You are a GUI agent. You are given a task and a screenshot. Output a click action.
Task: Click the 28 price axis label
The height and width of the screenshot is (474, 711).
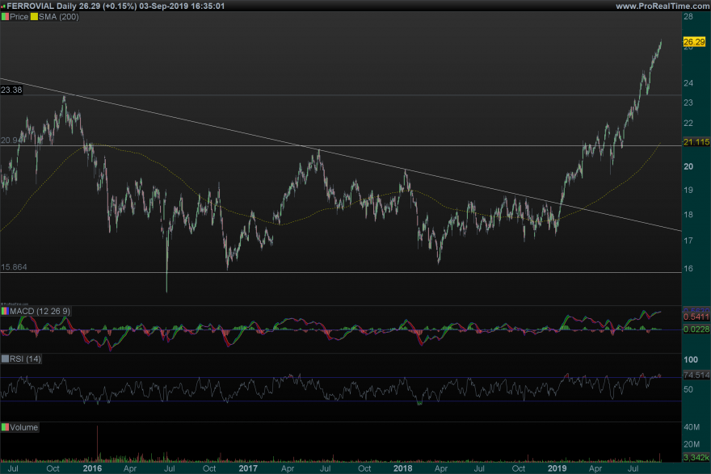688,17
